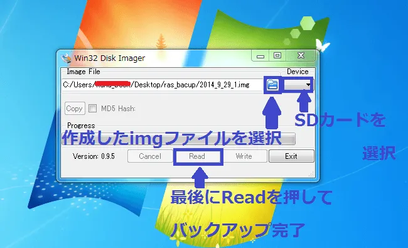Click the Version: 0.9.5 label
Viewport: 408px width, 248px height.
(x=94, y=156)
